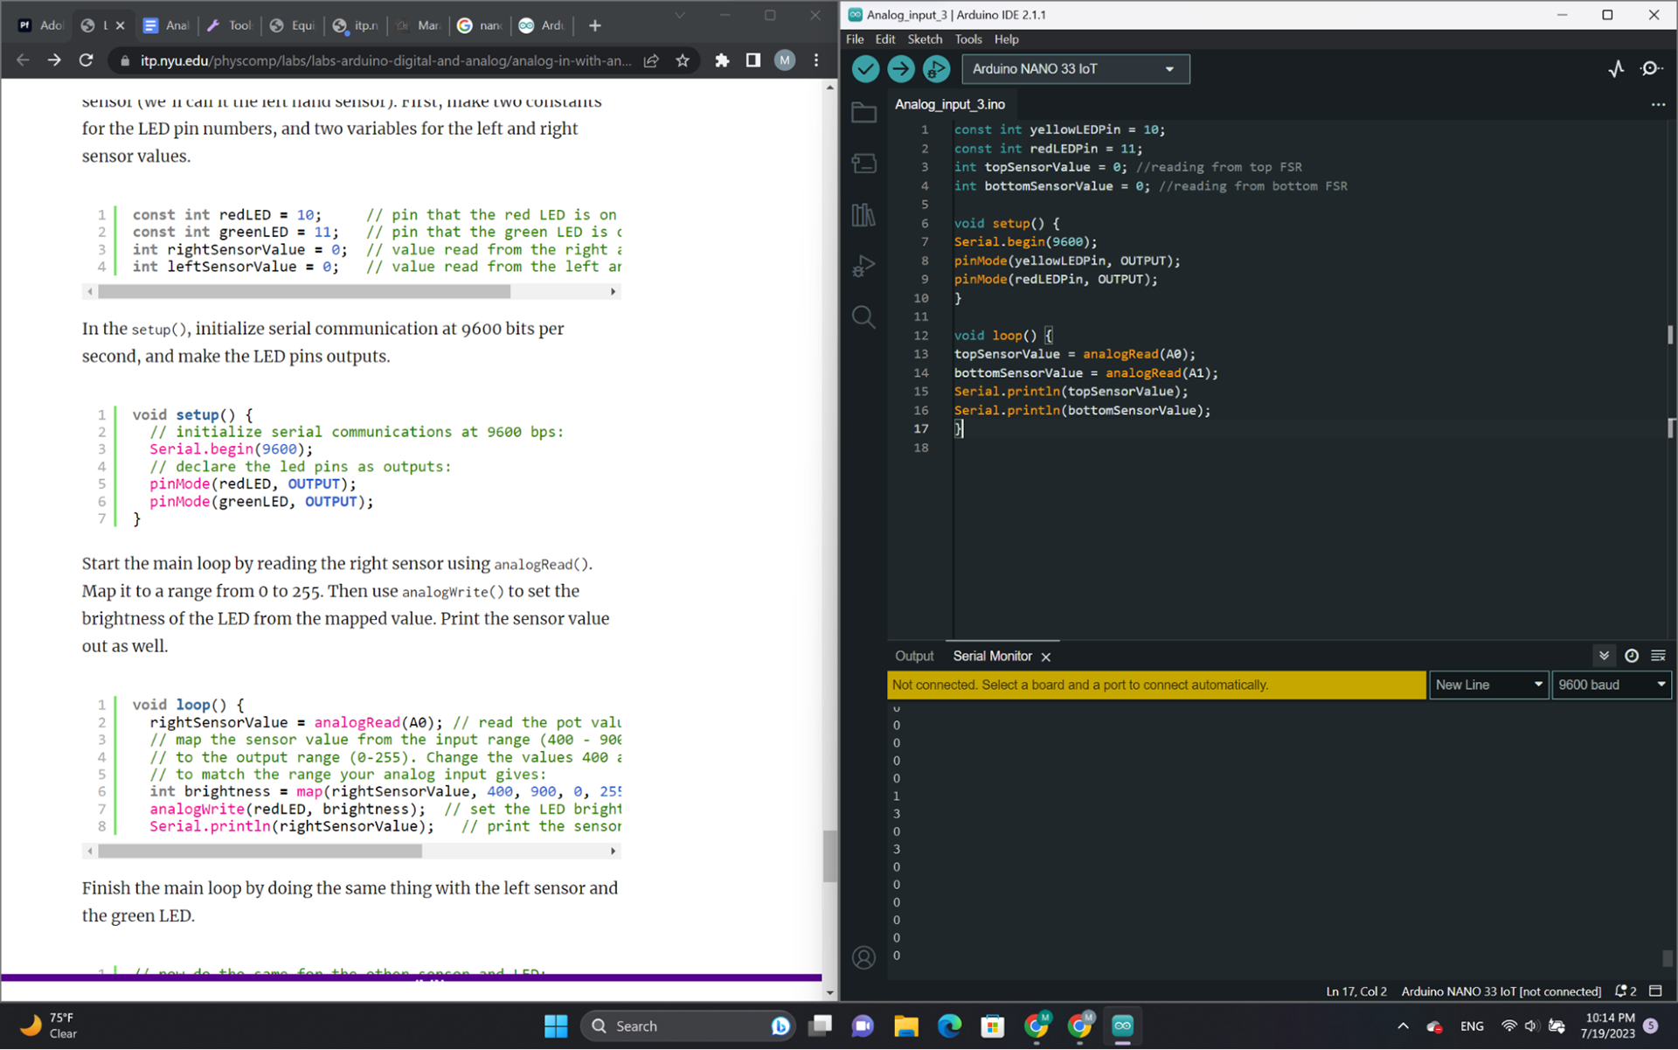Viewport: 1678px width, 1050px height.
Task: Click the taskbar Search box
Action: coord(689,1026)
